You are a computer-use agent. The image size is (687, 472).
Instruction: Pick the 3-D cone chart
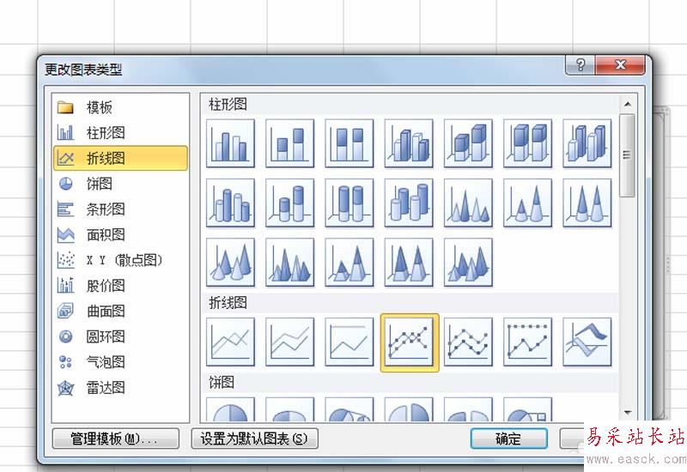[230, 263]
